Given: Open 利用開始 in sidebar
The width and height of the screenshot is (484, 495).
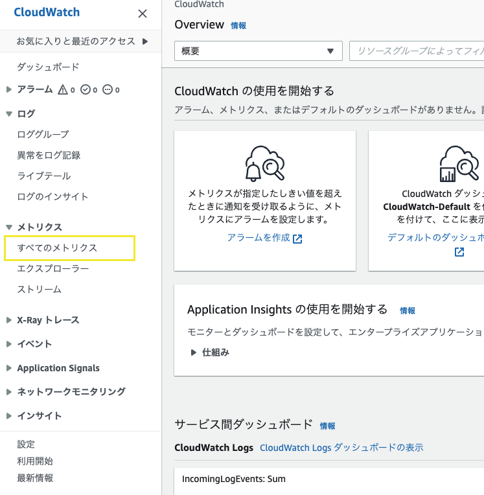Looking at the screenshot, I should pos(35,461).
